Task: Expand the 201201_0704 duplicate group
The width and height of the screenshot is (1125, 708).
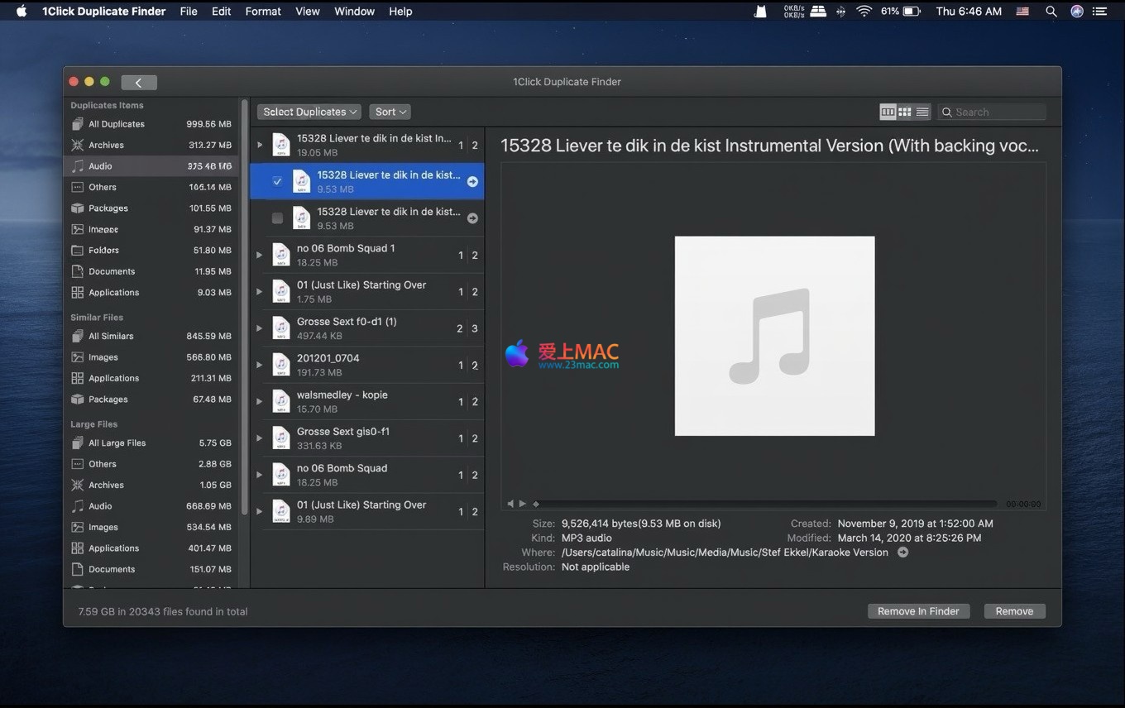Action: [x=260, y=365]
